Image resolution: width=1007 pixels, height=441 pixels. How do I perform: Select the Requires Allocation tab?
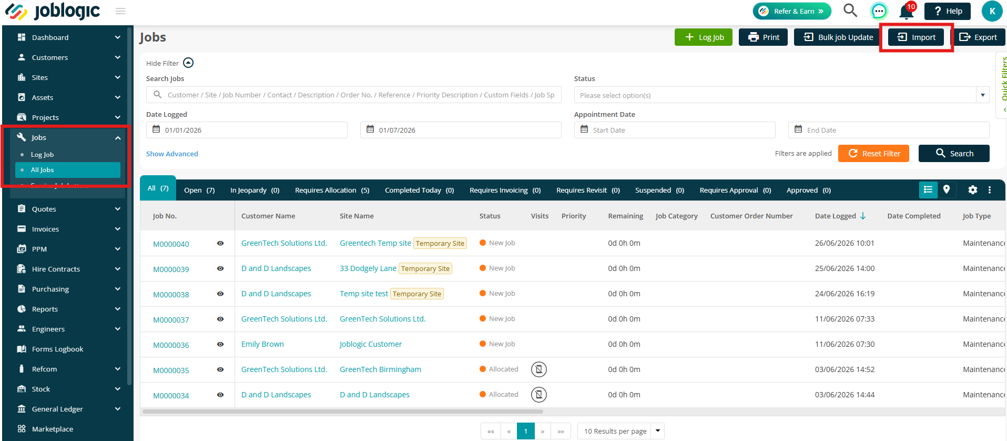coord(332,190)
